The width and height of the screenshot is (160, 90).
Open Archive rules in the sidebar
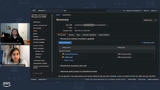click(x=39, y=51)
